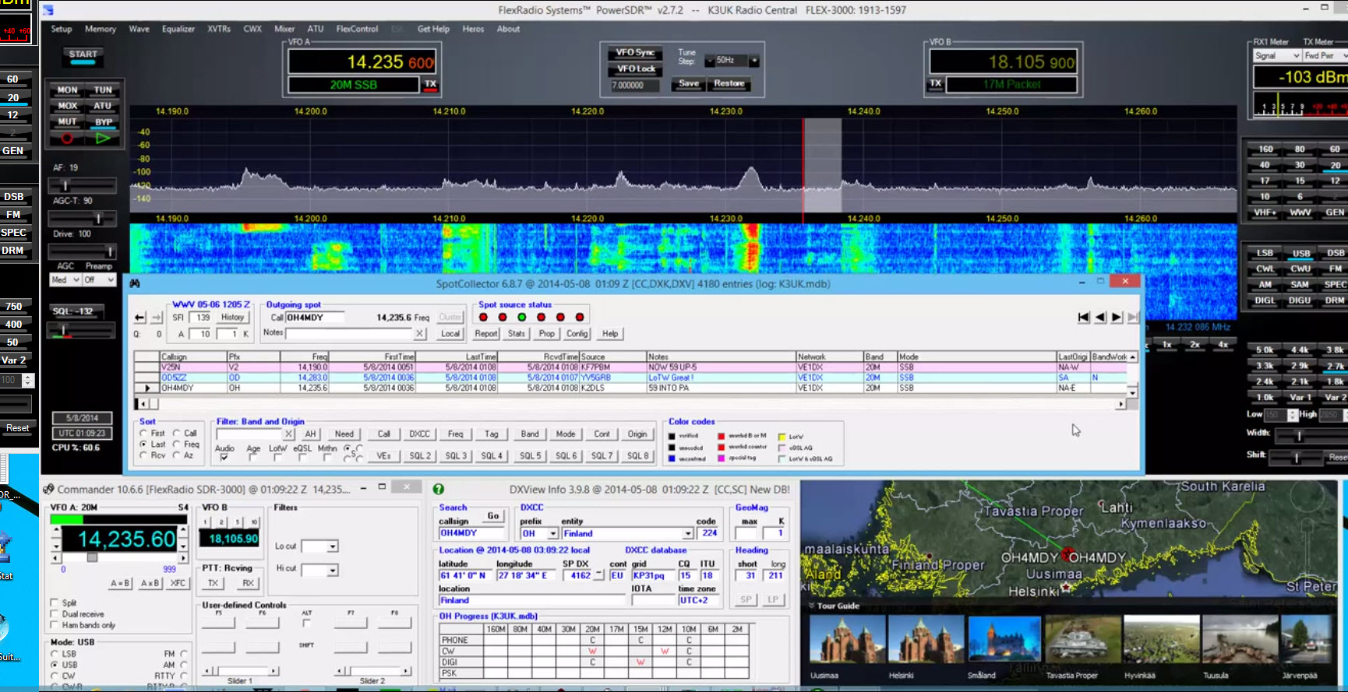Image resolution: width=1348 pixels, height=692 pixels.
Task: Click the Prop button in SpotCollector
Action: tap(547, 333)
